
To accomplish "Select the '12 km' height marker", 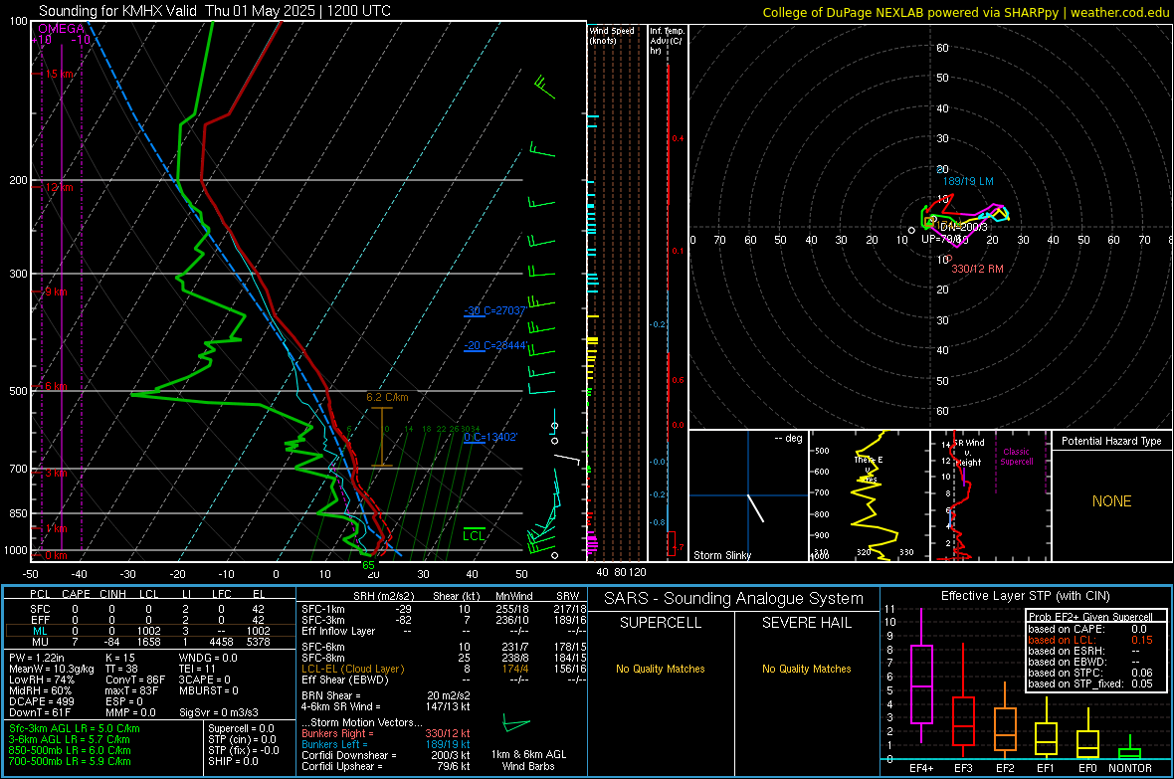I will click(59, 186).
